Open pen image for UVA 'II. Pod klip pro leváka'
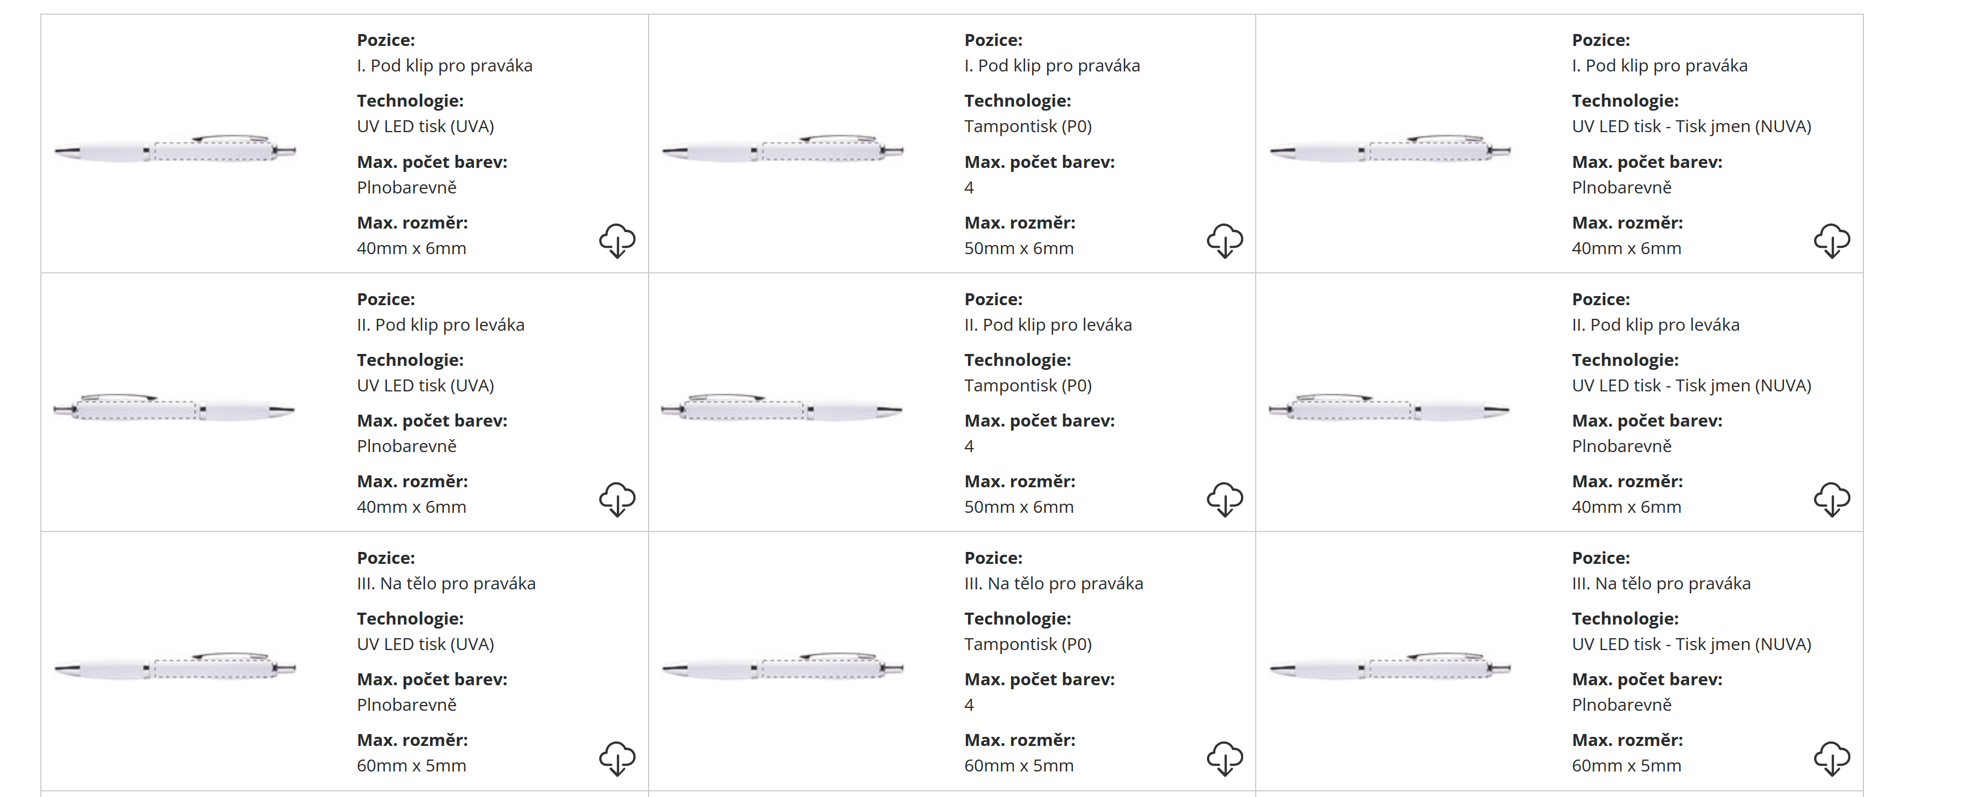 pyautogui.click(x=175, y=409)
